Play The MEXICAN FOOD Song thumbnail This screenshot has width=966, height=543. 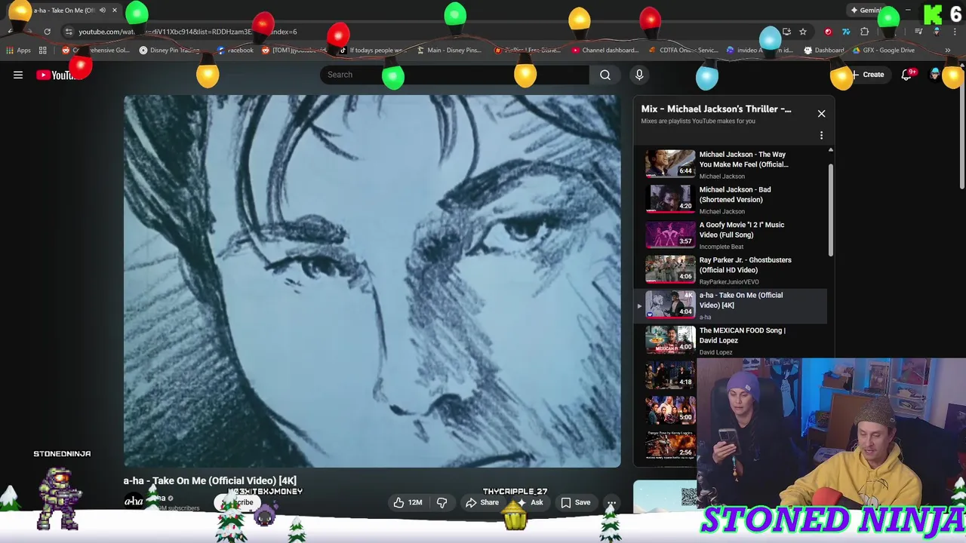[670, 339]
